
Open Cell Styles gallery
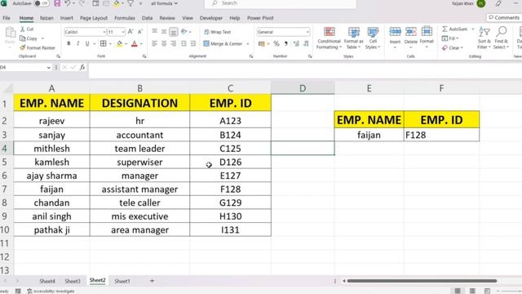click(x=373, y=38)
